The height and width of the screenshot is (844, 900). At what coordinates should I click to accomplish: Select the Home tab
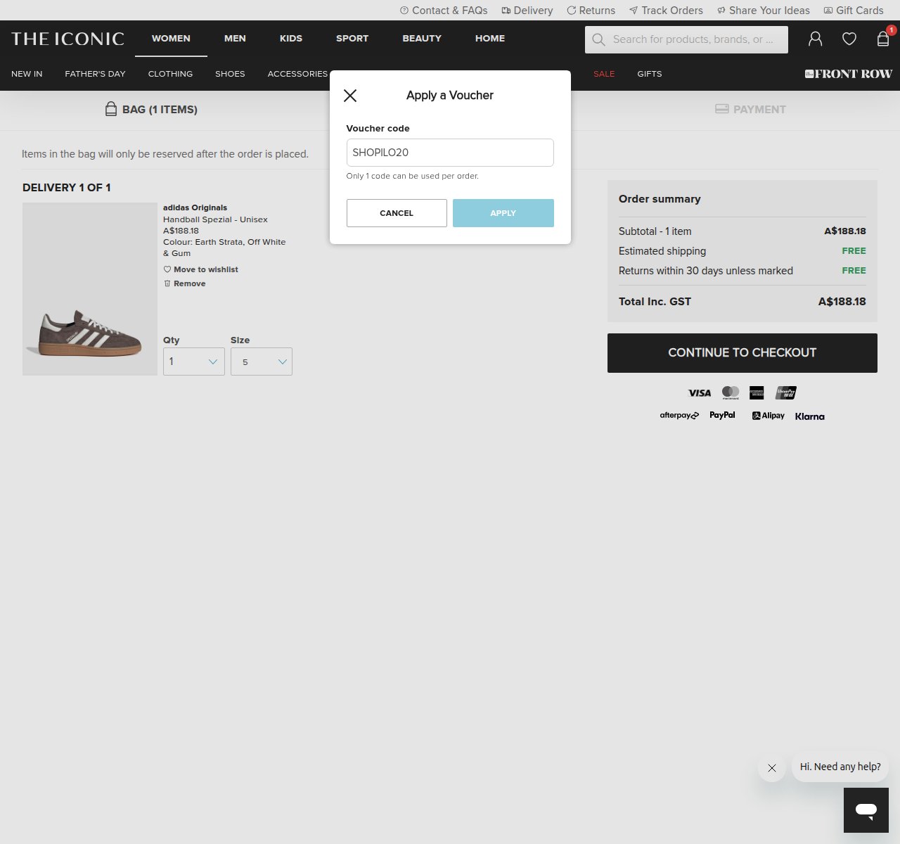coord(490,39)
